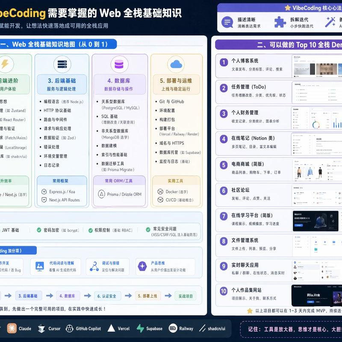Click the 常用 ORM/工具 section header
Image resolution: width=342 pixels, height=342 pixels.
tap(119, 181)
